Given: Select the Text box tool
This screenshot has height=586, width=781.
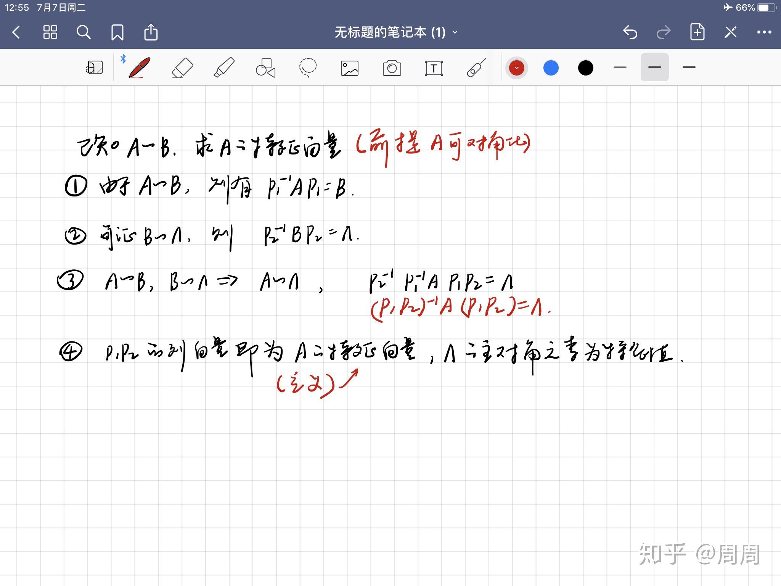Looking at the screenshot, I should 434,68.
